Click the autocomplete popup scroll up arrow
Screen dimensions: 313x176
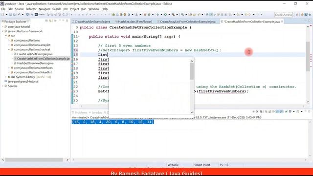point(192,61)
